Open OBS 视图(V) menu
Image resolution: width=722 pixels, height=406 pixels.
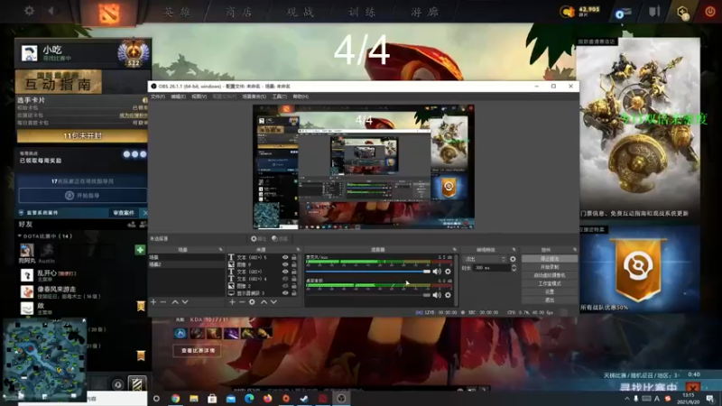[199, 97]
